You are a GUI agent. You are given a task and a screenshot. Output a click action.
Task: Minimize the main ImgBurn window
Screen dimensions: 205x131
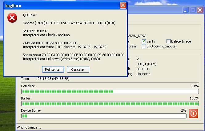(186, 10)
